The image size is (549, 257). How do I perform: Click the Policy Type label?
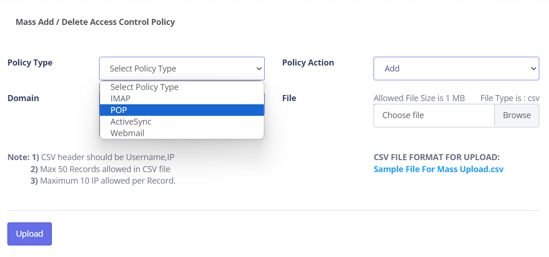tap(30, 63)
